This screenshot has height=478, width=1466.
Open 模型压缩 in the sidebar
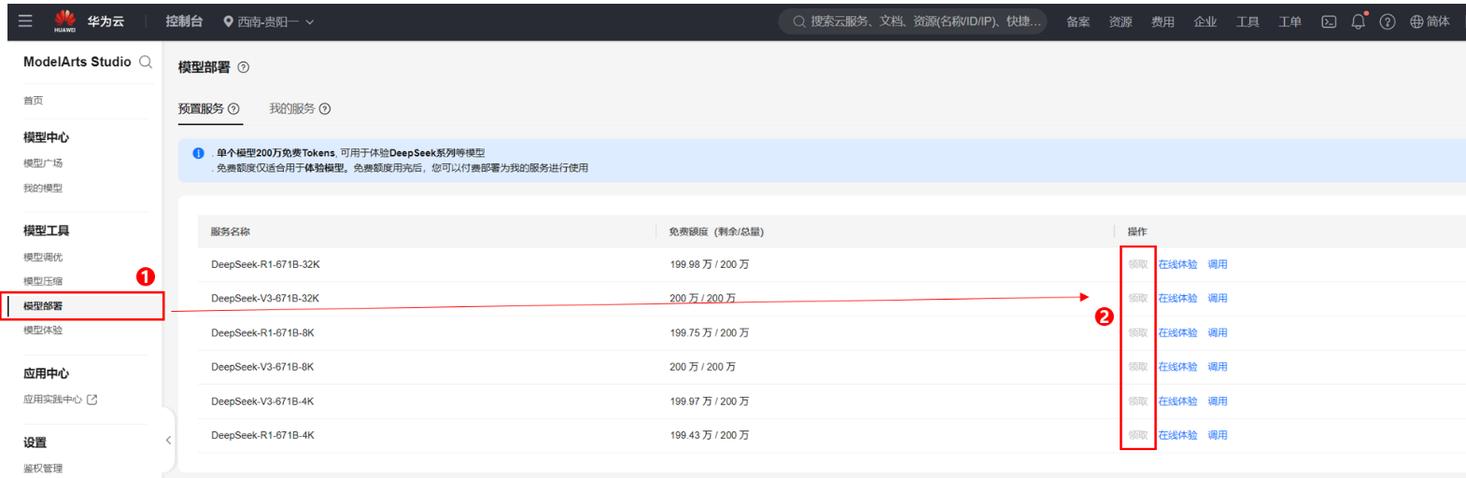(43, 281)
